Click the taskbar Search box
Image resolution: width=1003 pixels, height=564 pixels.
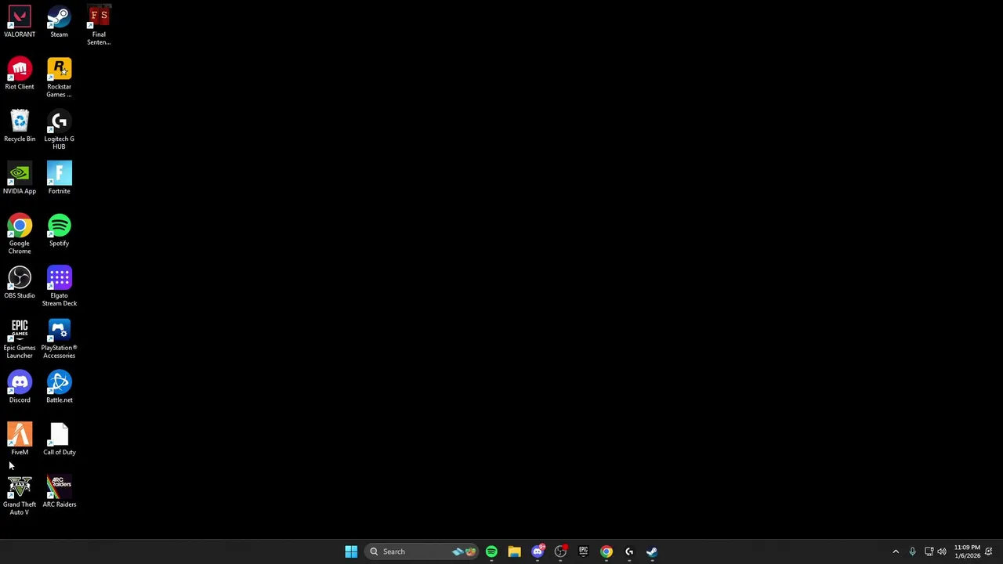422,551
